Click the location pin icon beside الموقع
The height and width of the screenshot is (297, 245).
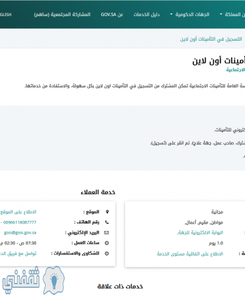click(x=107, y=212)
